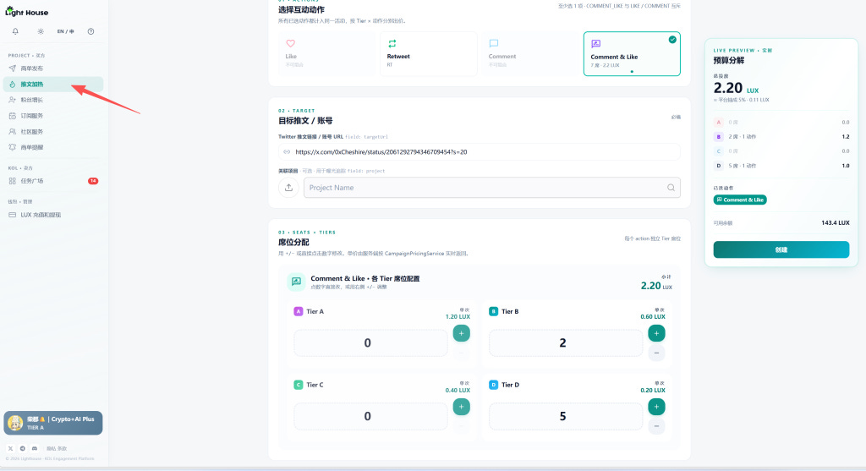Click the upload icon beside Project Name
This screenshot has height=471, width=866.
pos(288,188)
